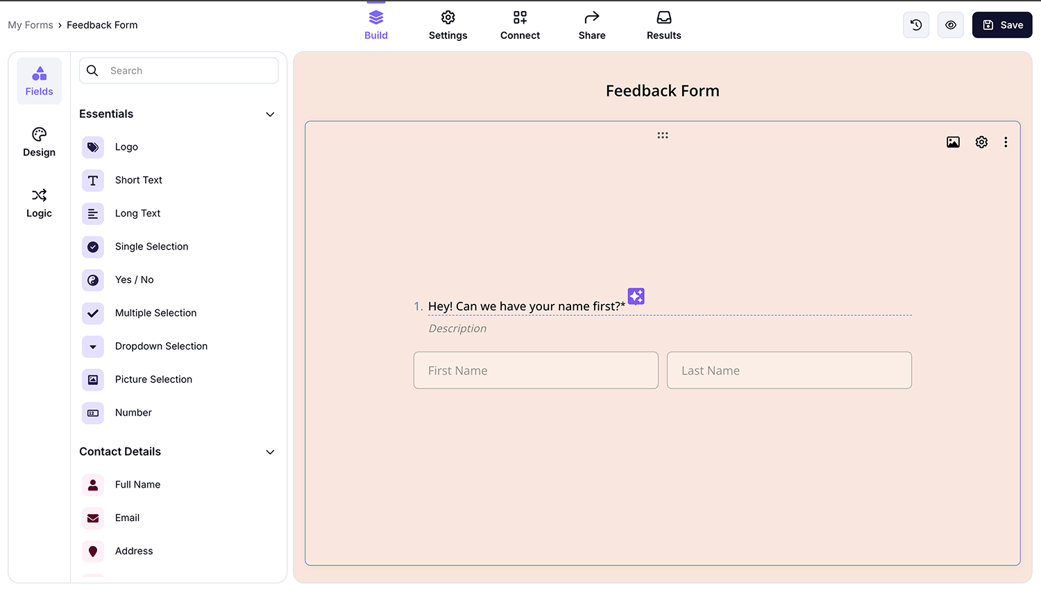Open the question settings gear
The image size is (1041, 591).
[x=981, y=142]
